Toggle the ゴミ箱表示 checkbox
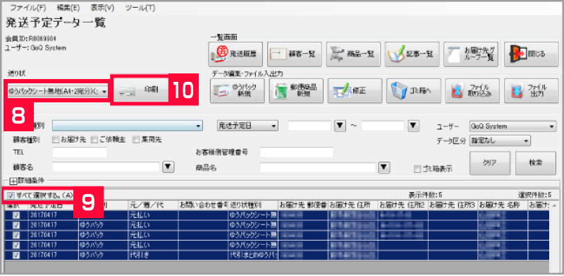Screen dimensions: 564x276 point(417,168)
